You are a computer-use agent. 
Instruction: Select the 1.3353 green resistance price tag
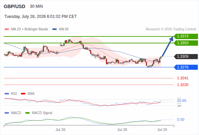186,43
